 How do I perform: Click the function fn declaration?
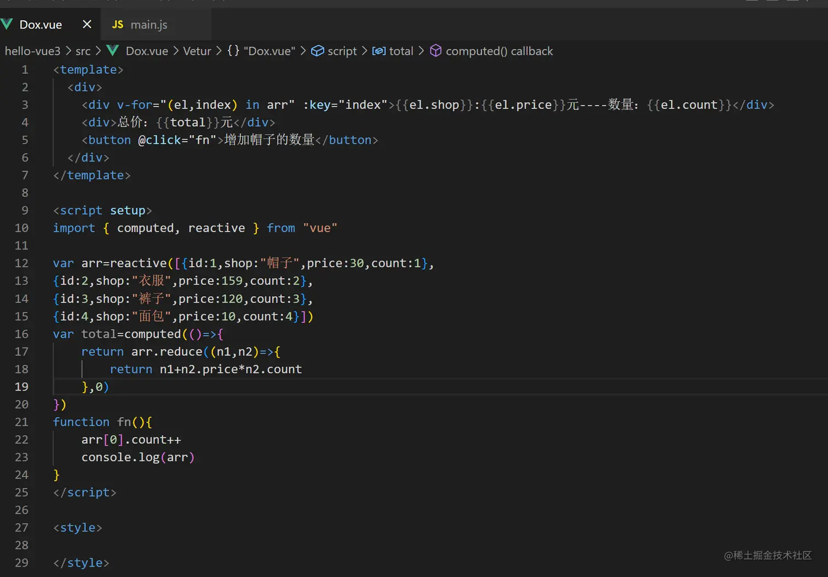(x=102, y=422)
